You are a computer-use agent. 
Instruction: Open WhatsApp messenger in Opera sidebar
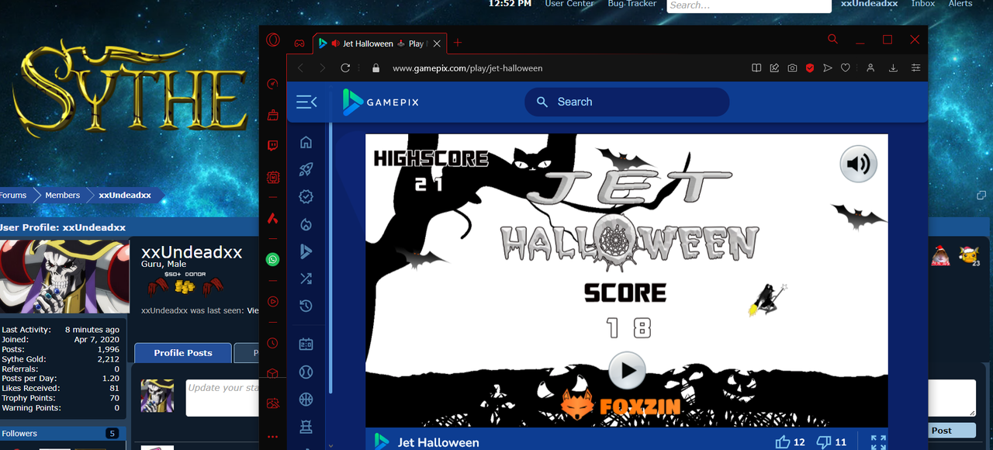point(272,260)
